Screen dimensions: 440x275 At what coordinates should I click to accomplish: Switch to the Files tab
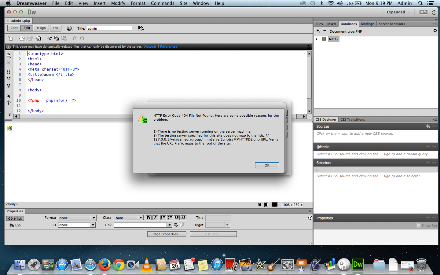pyautogui.click(x=319, y=24)
